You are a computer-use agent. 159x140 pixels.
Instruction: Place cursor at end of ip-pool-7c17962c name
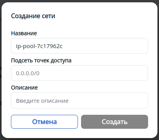(x=63, y=46)
